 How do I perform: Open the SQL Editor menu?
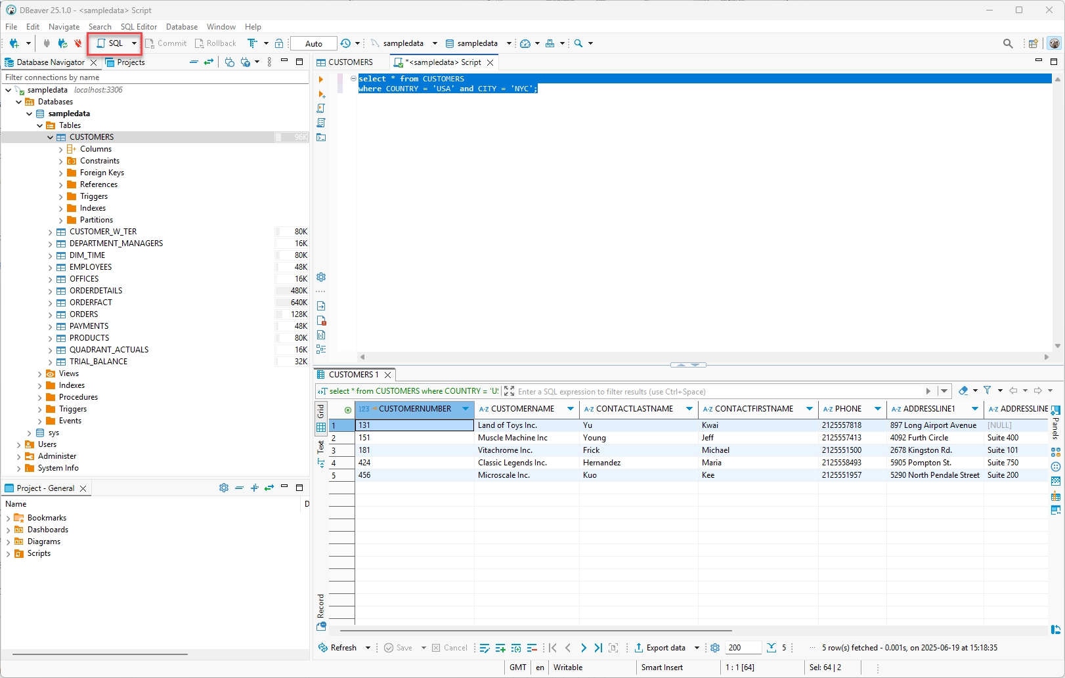pos(139,27)
